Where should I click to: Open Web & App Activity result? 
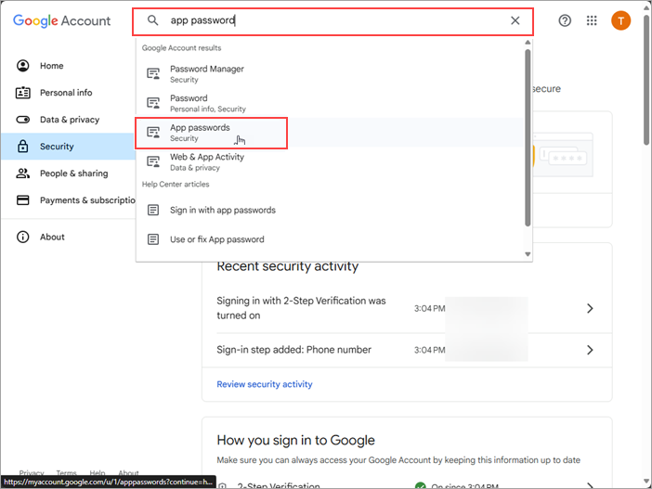(x=207, y=161)
